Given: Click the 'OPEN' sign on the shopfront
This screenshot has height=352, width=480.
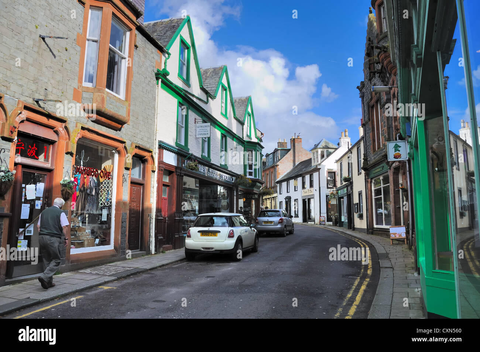Looking at the screenshot, I should tap(251, 196).
